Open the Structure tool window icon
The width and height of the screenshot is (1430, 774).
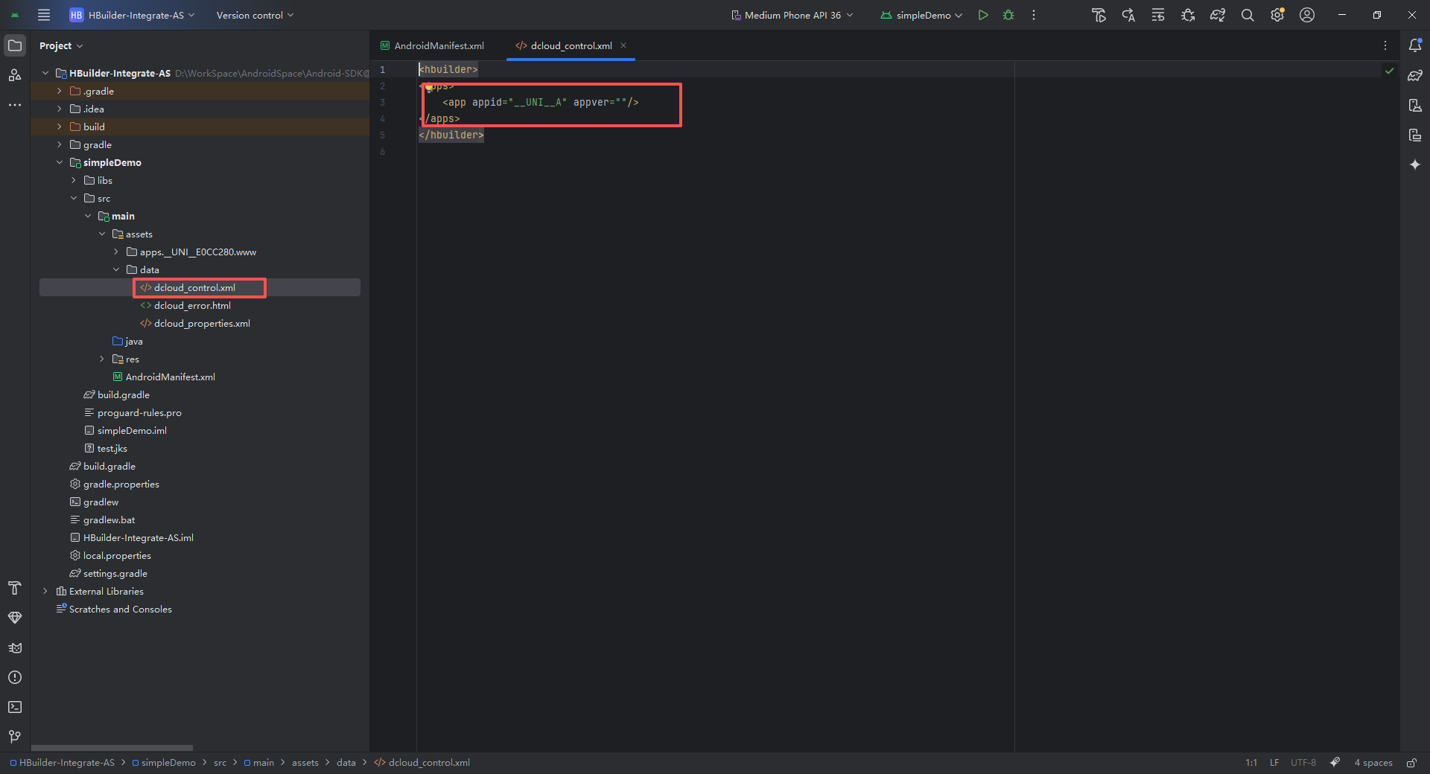15,75
